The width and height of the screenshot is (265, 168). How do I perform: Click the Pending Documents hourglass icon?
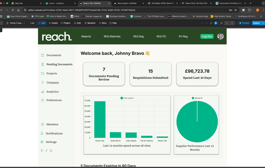[x=42, y=65]
